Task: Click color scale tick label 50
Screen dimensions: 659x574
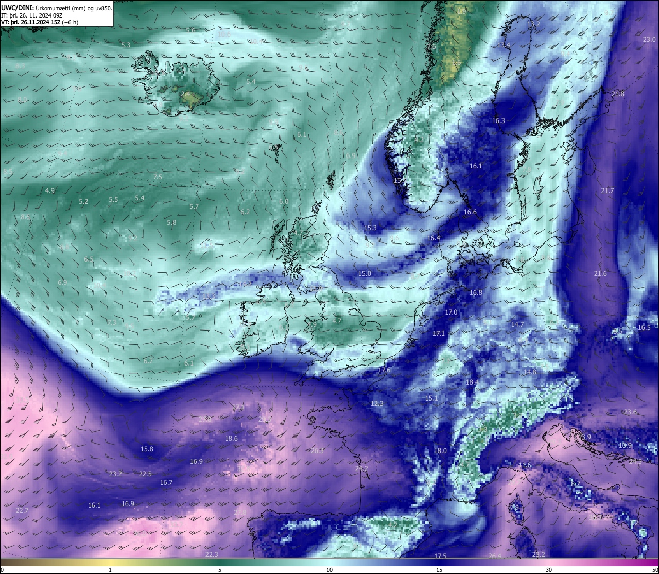Action: click(655, 570)
